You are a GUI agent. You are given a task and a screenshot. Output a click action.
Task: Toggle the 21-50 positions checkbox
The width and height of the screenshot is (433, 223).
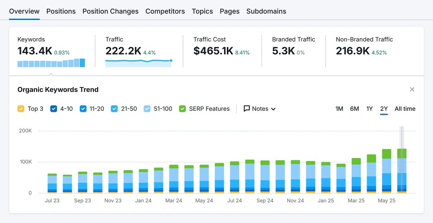tap(114, 109)
